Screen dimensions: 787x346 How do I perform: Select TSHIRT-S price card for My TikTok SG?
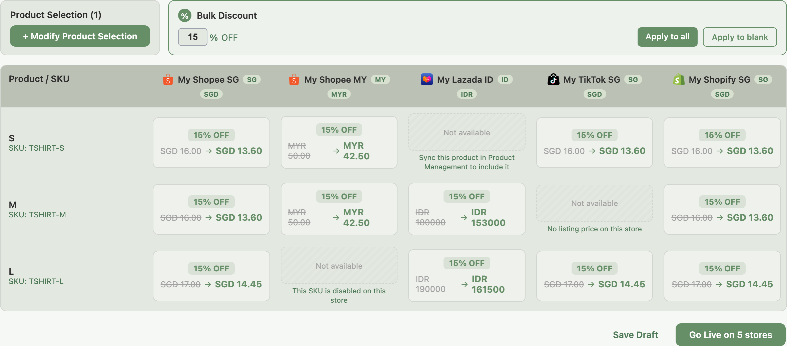[595, 143]
